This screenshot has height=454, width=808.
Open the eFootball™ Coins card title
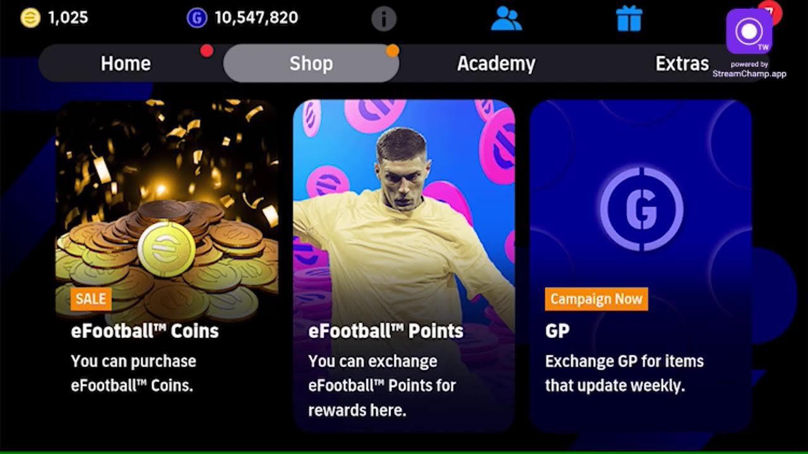[145, 331]
